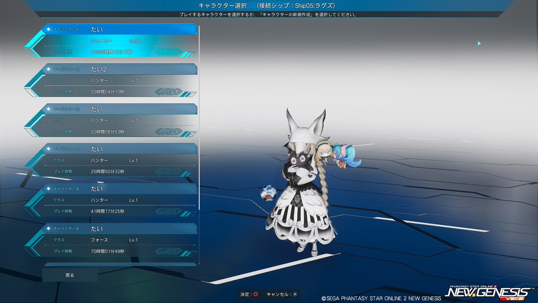Image resolution: width=538 pixels, height=303 pixels.
Task: Click the 33時間04分10秒 playtime text
Action: (x=108, y=92)
